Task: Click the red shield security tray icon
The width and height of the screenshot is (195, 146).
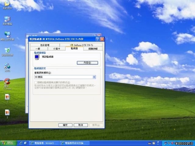Action: pyautogui.click(x=172, y=143)
